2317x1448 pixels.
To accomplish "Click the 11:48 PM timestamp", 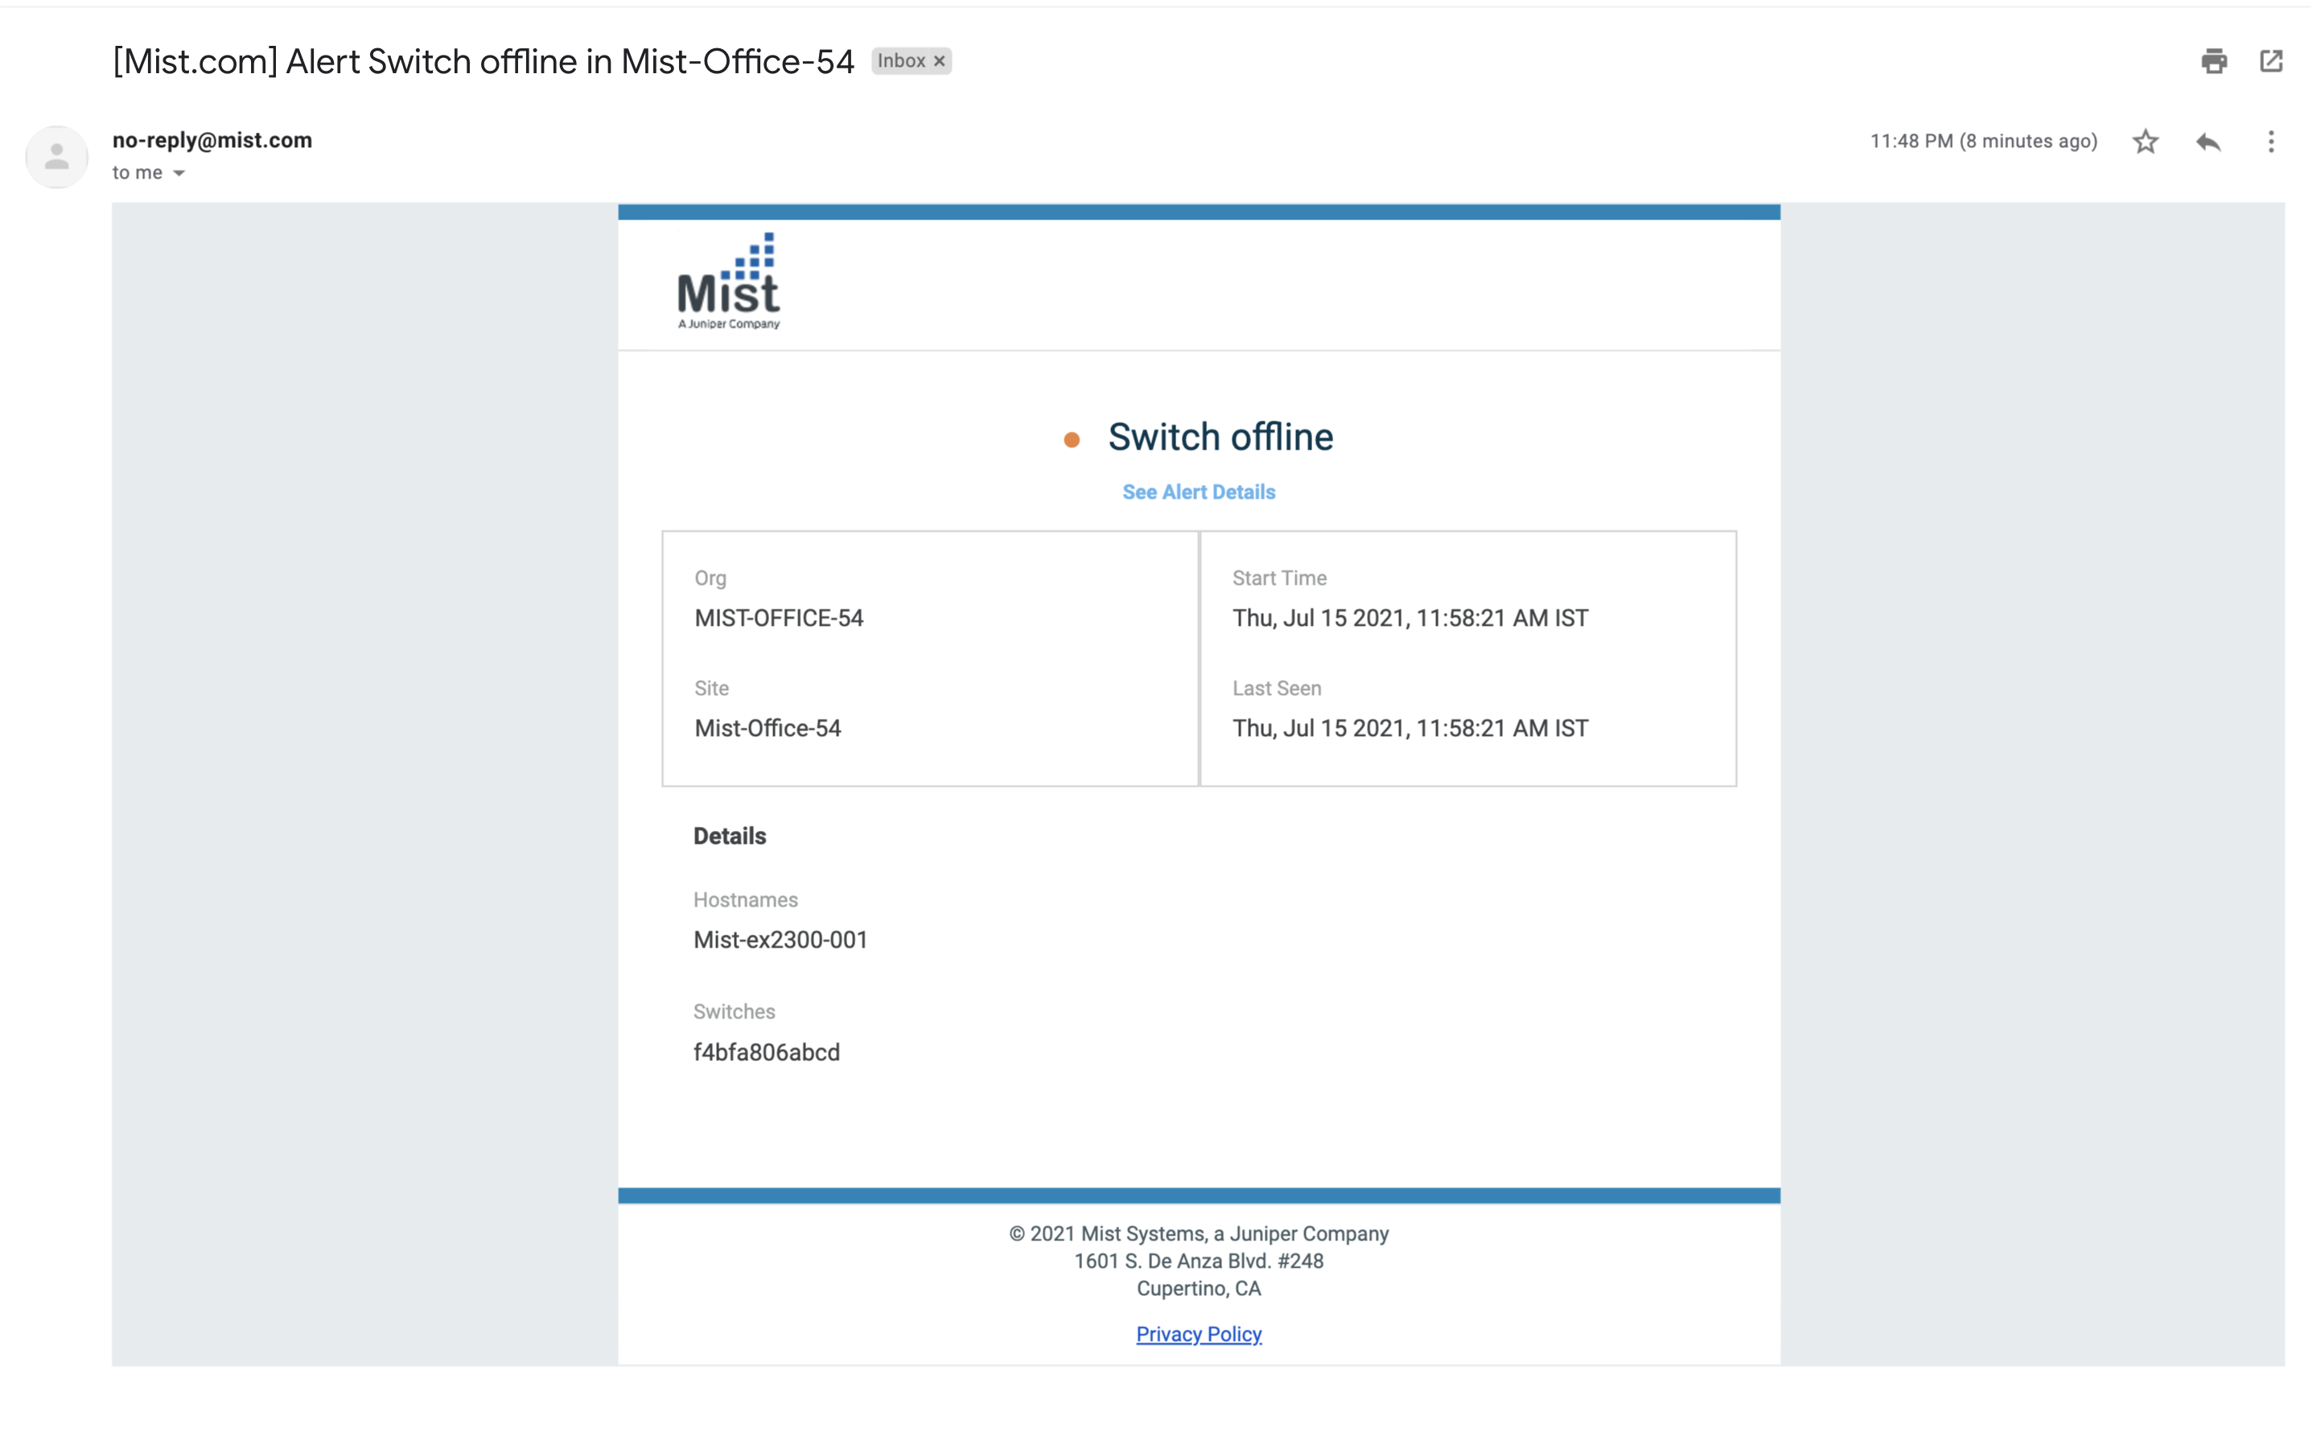I will click(x=1983, y=142).
